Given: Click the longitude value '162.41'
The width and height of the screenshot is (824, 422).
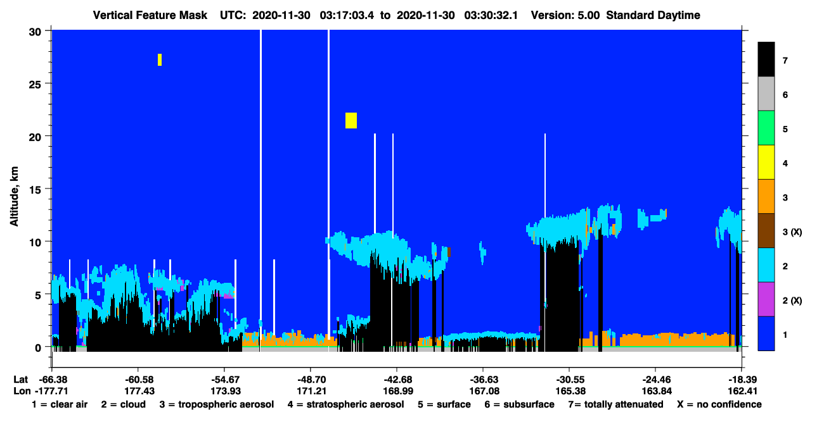Looking at the screenshot, I should click(742, 391).
